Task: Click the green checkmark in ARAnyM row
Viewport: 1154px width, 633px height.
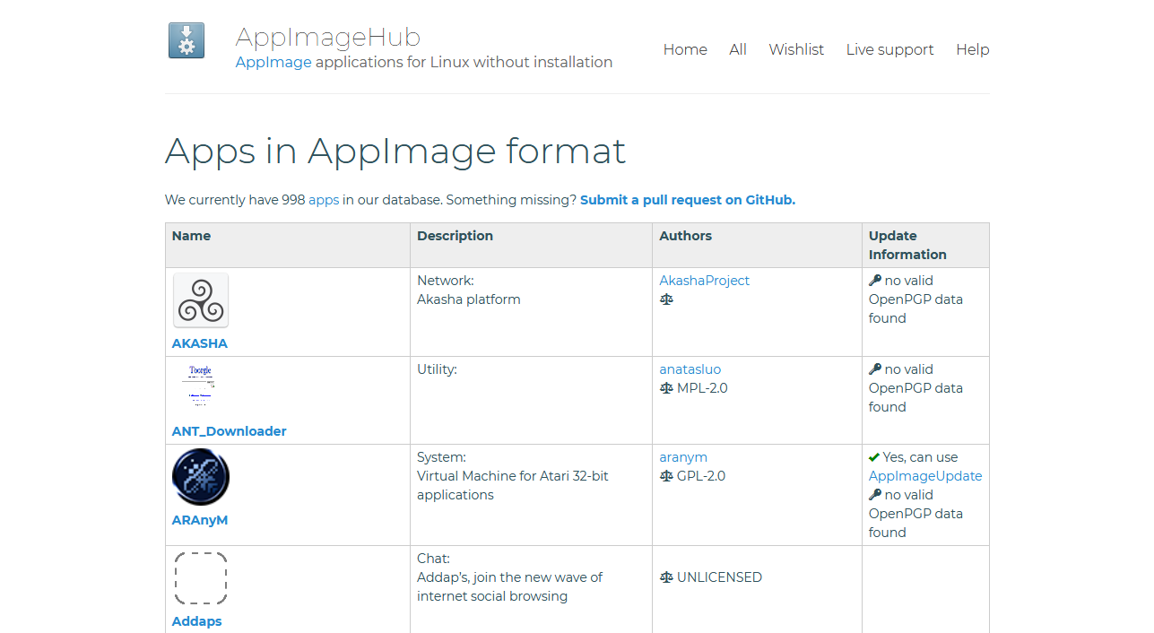Action: coord(874,457)
